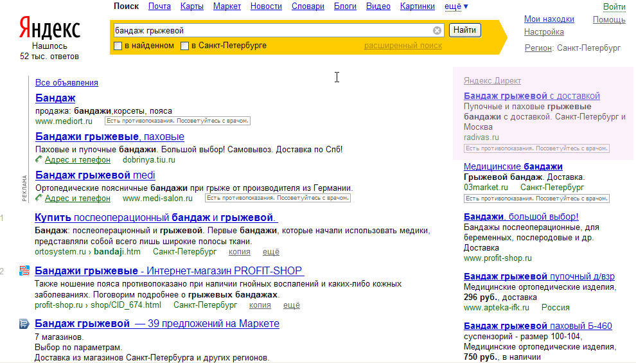
Task: Open расширенный поиск link
Action: pyautogui.click(x=403, y=46)
